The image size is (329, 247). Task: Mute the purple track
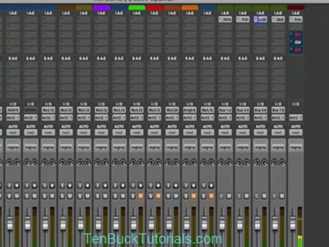105,196
